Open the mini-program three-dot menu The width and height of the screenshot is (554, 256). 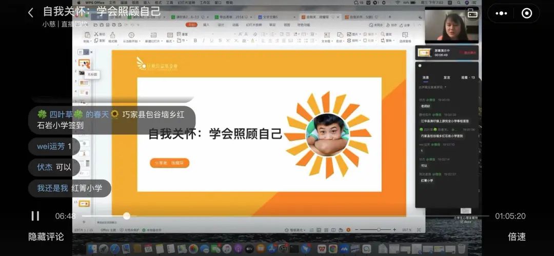[502, 13]
